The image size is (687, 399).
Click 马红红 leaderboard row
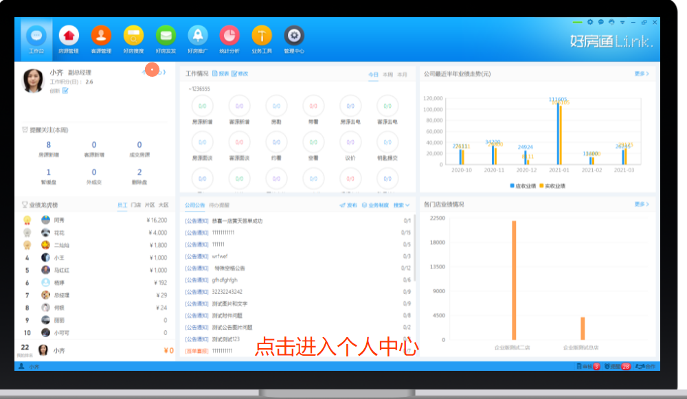(95, 270)
